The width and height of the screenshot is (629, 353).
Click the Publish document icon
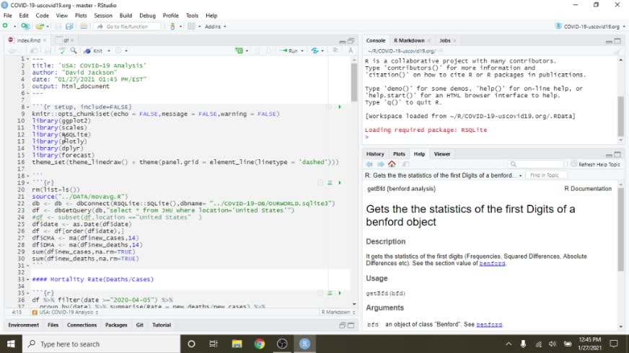coord(315,50)
